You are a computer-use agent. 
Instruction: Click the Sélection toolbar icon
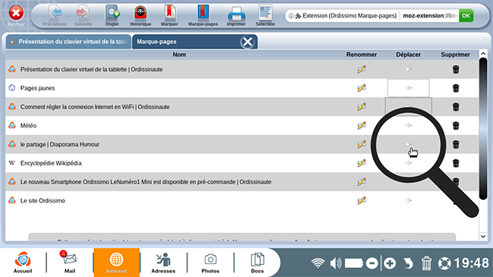pyautogui.click(x=265, y=15)
